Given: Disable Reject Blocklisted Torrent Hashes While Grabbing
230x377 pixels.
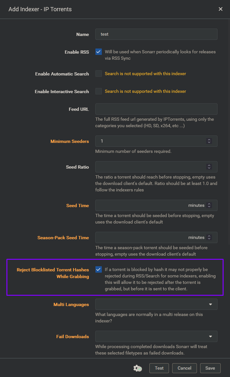Looking at the screenshot, I should [x=99, y=269].
